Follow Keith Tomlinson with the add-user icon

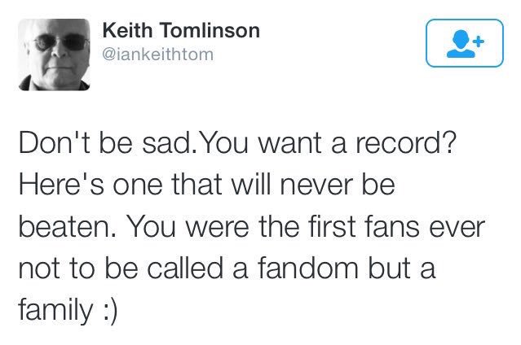click(465, 43)
